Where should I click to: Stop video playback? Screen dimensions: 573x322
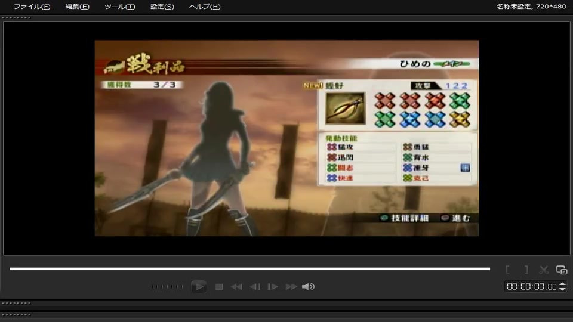tap(219, 287)
